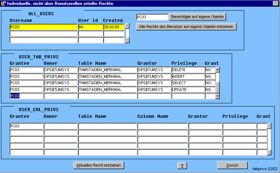Go back with the Zurück button
The image size is (280, 173).
pyautogui.click(x=232, y=165)
